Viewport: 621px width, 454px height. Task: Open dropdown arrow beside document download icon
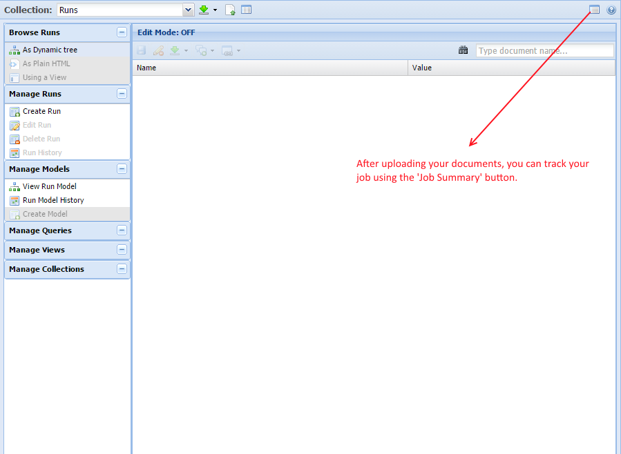(x=186, y=50)
